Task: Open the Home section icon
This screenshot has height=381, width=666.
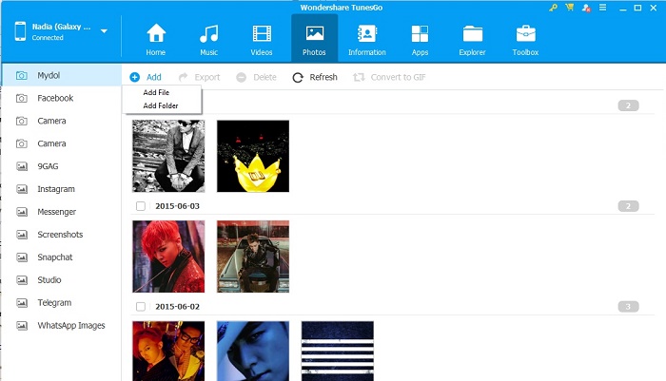Action: pyautogui.click(x=156, y=38)
